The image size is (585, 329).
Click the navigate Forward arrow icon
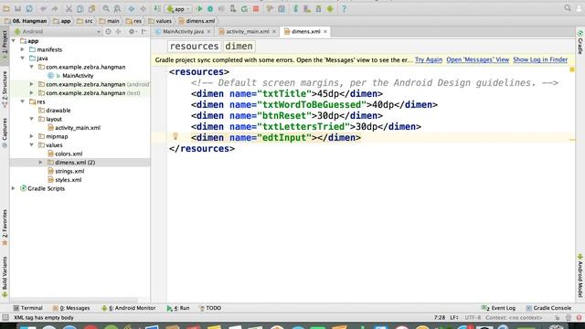[143, 8]
